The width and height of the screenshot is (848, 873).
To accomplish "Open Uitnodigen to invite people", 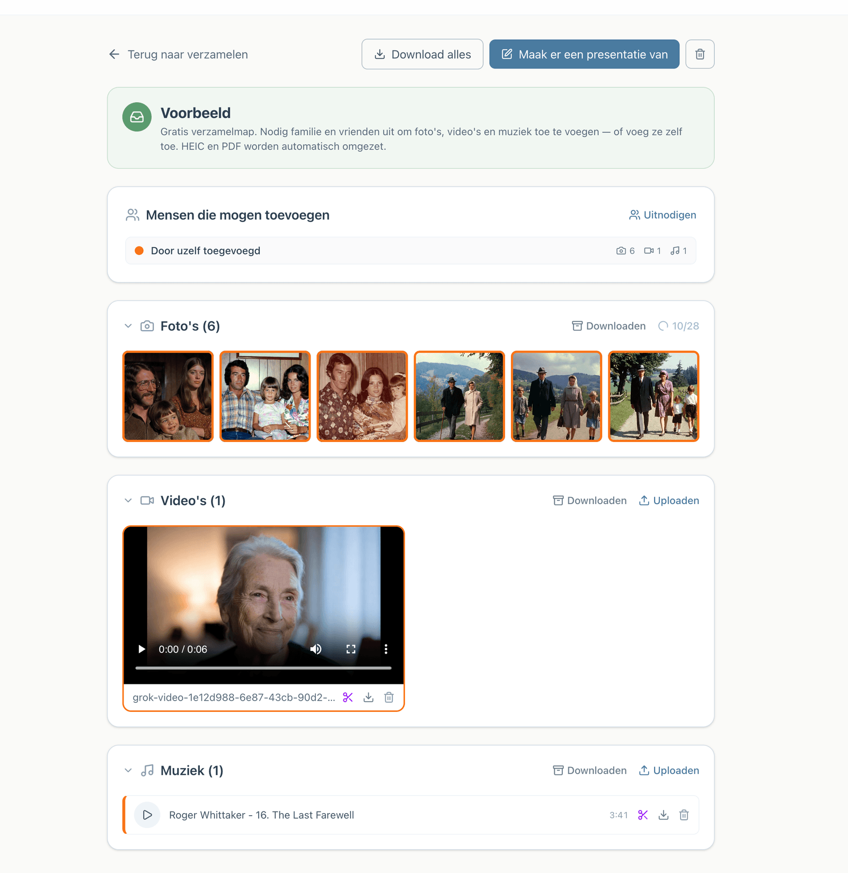I will [662, 215].
